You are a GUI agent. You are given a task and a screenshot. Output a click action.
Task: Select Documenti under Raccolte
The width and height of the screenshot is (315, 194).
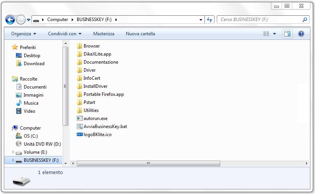tap(35, 87)
